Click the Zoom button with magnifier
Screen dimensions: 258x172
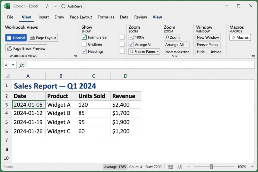click(172, 37)
